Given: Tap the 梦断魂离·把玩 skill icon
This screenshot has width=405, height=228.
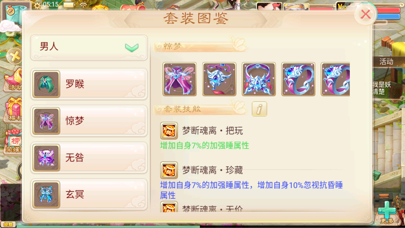Looking at the screenshot, I should coord(169,131).
